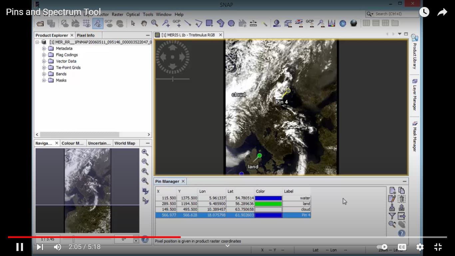Expand the Masks folder node

[44, 80]
